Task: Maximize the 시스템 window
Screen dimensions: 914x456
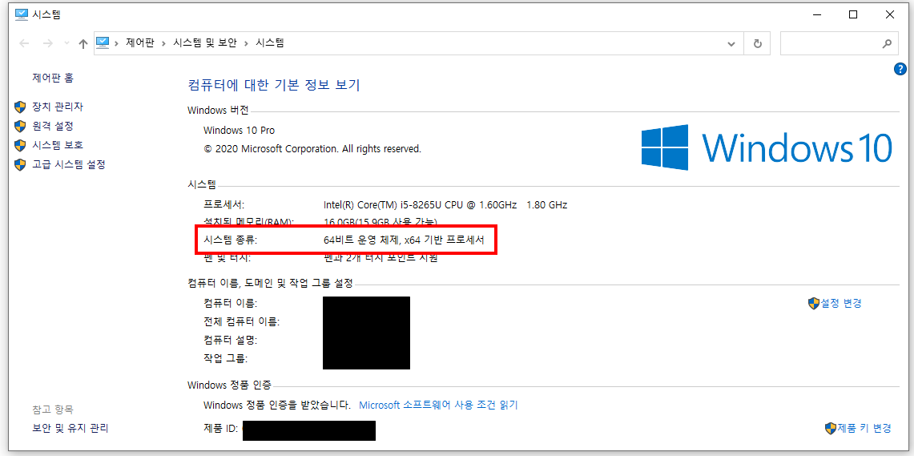Action: coord(853,15)
